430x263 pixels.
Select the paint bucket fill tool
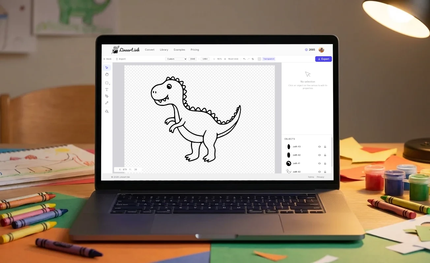pyautogui.click(x=107, y=111)
